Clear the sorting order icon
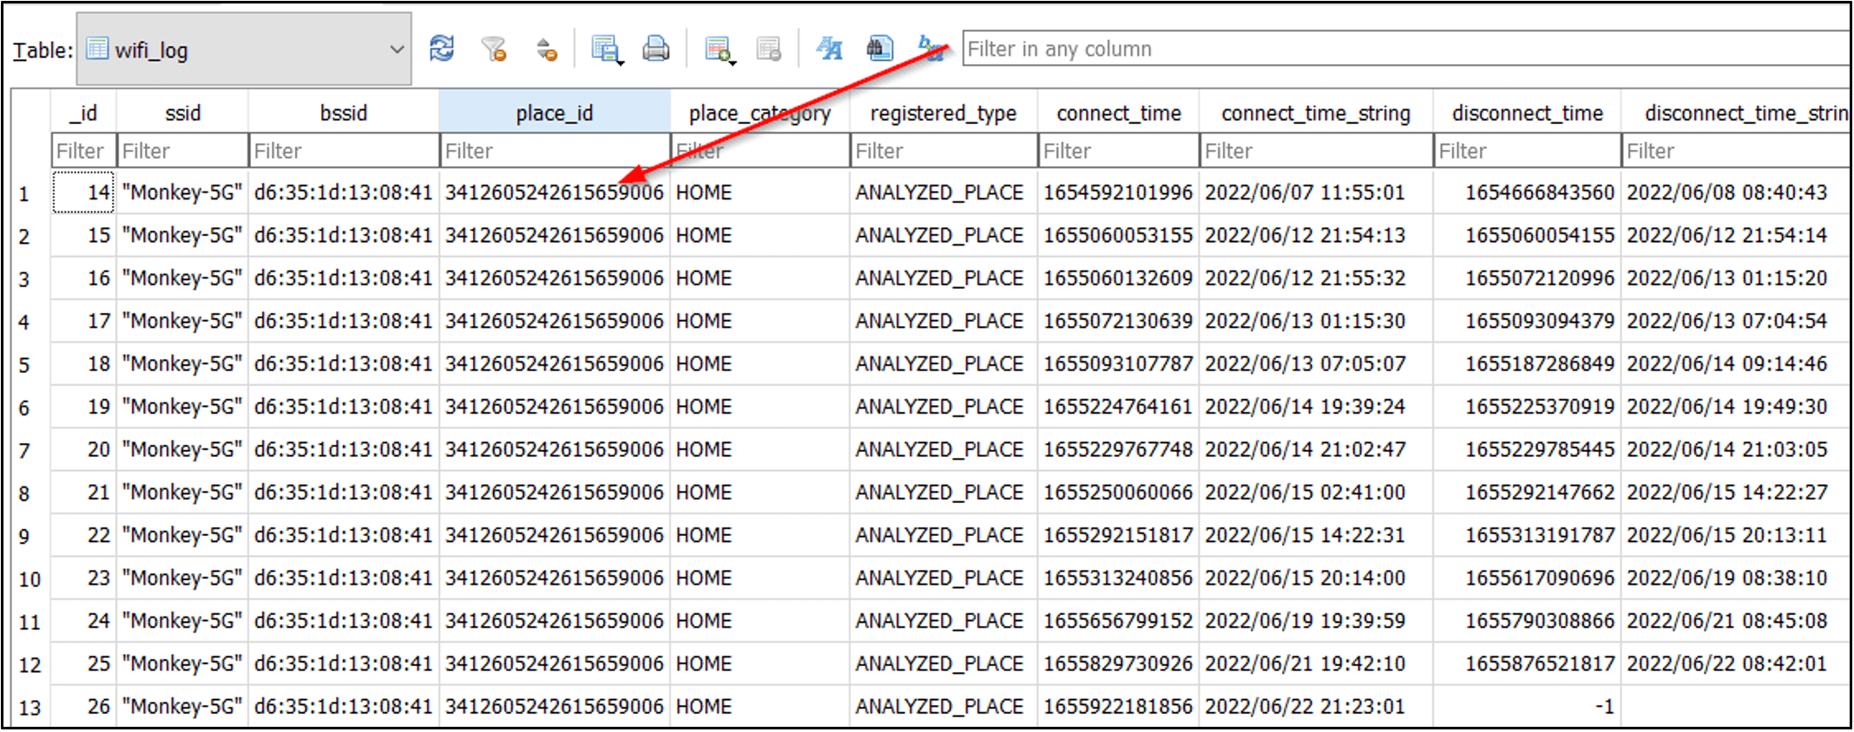The height and width of the screenshot is (732, 1854). 546,49
